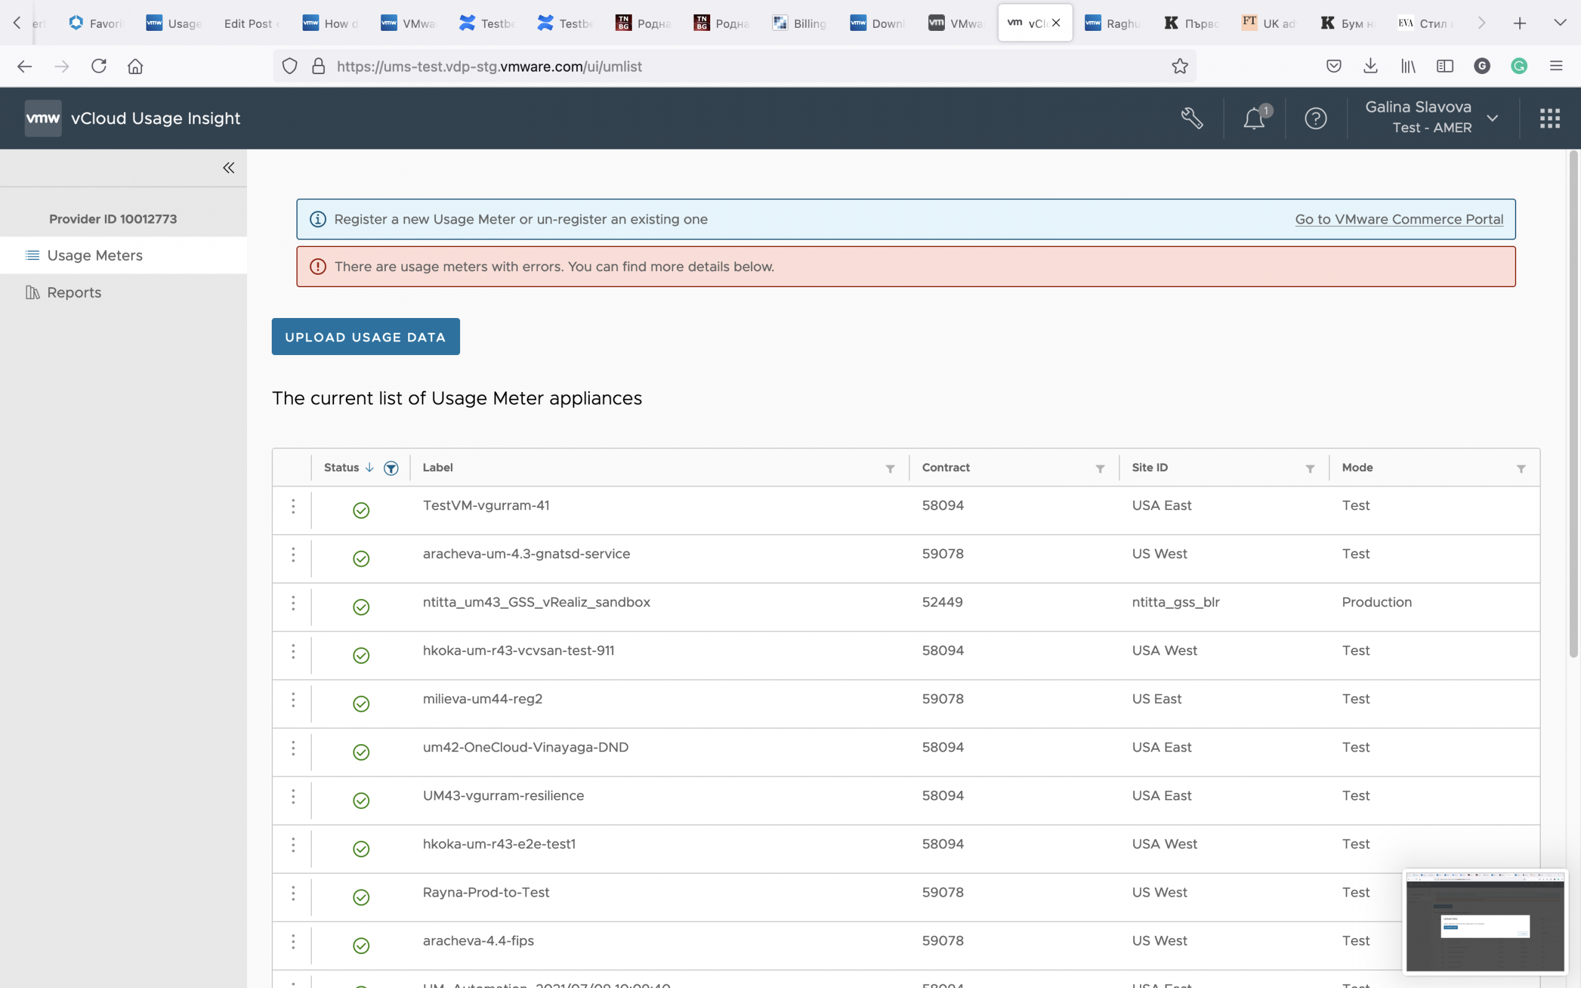Open the VMware apps grid icon
The image size is (1581, 988).
1550,119
